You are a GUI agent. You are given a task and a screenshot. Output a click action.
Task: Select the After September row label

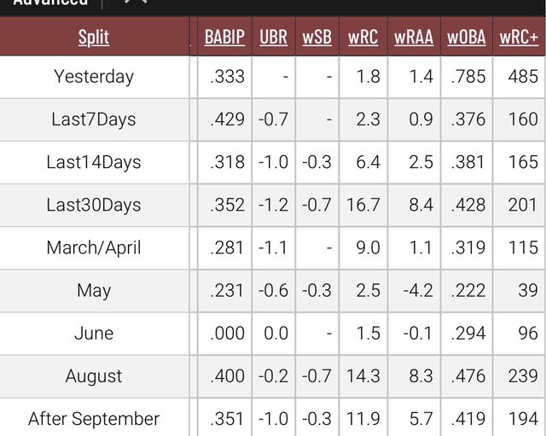point(94,419)
